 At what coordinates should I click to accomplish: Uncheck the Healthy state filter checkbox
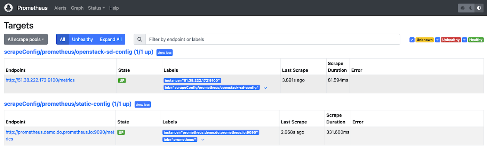[464, 40]
